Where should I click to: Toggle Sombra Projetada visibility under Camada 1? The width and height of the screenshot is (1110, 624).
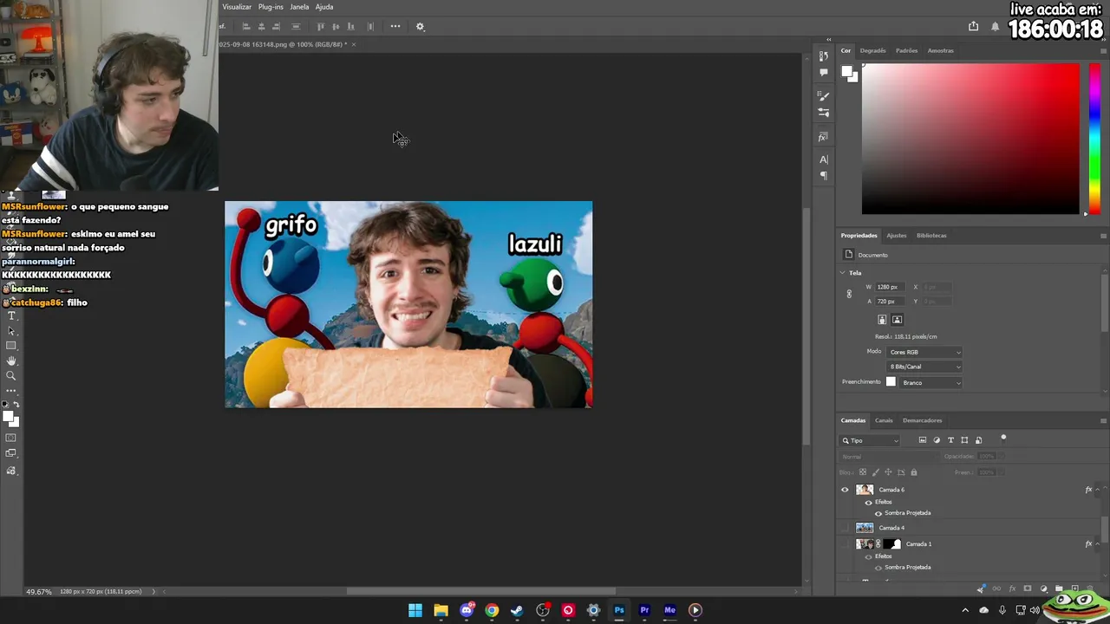pos(878,568)
